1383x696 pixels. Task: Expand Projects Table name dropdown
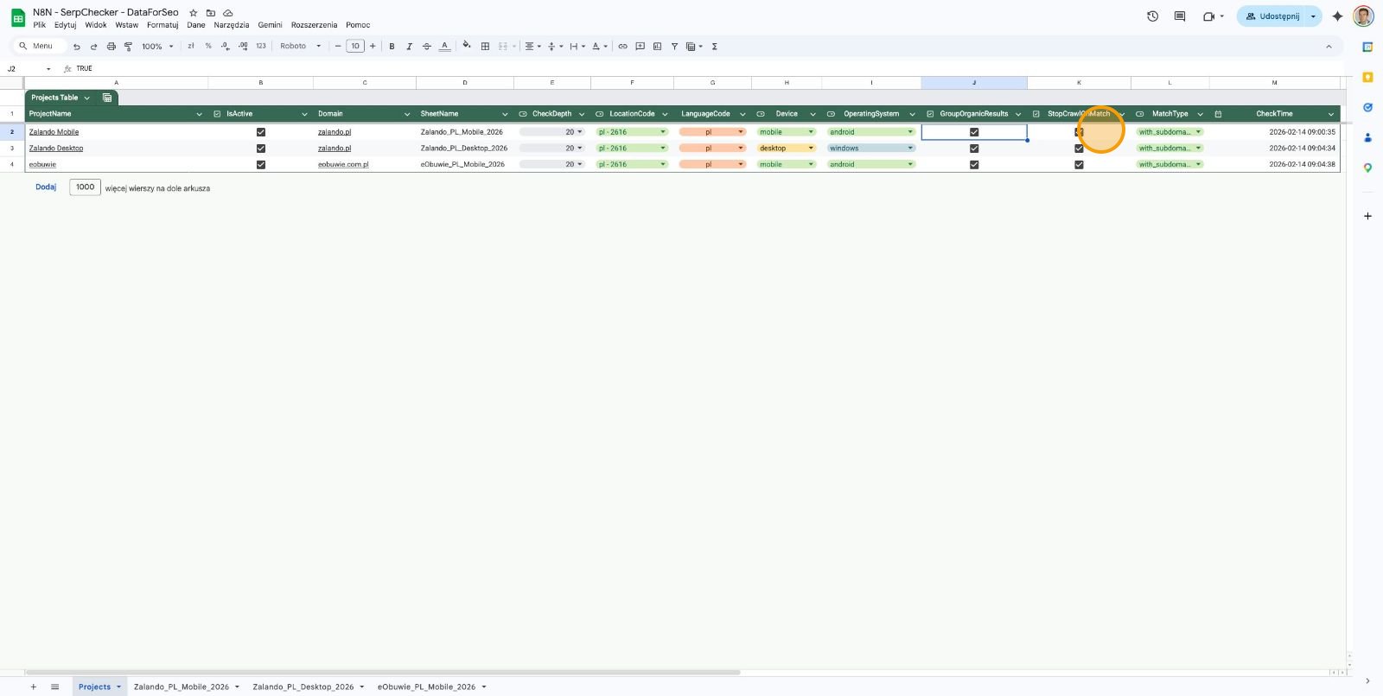pyautogui.click(x=87, y=98)
